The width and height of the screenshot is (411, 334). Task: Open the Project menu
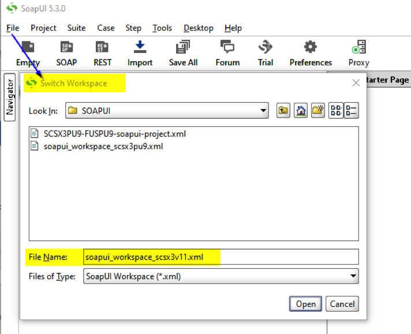[x=43, y=28]
